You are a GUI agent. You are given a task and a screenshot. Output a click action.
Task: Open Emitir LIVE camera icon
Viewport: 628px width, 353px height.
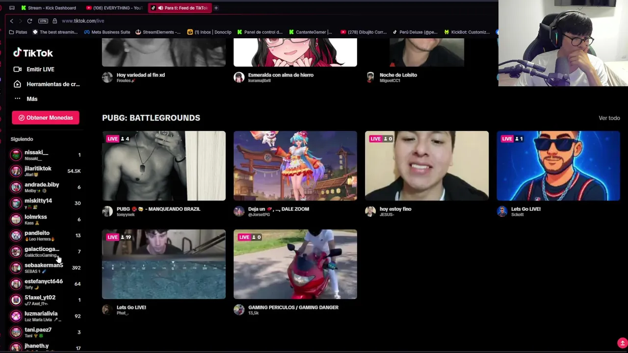pos(17,69)
